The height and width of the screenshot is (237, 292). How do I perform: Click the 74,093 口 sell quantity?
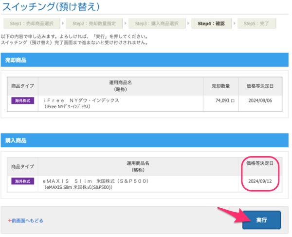point(225,100)
